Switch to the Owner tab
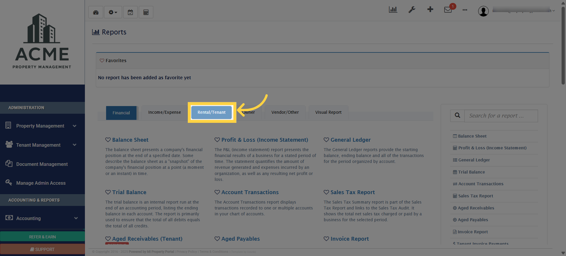This screenshot has height=256, width=566. click(249, 112)
